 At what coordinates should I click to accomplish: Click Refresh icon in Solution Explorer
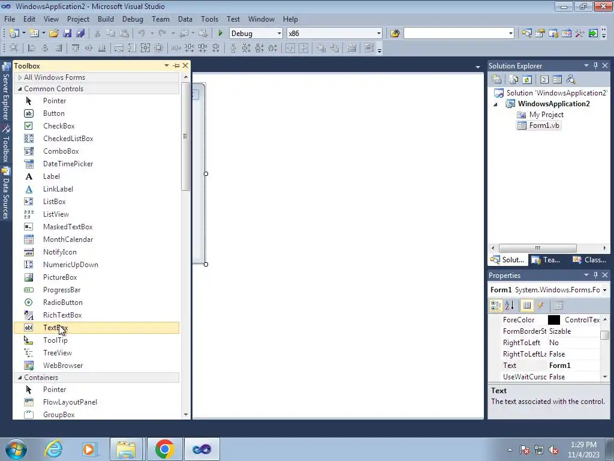(x=527, y=80)
